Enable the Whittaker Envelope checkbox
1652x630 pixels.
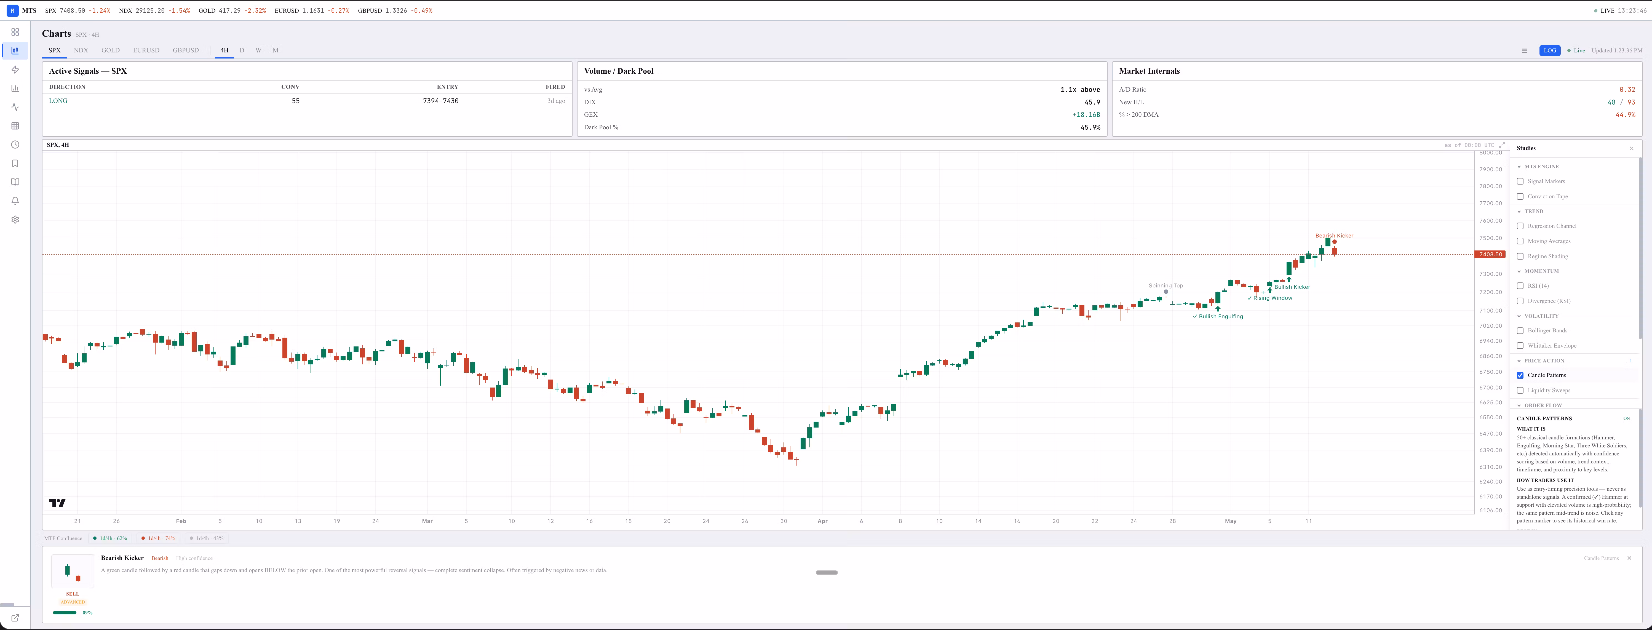coord(1520,346)
